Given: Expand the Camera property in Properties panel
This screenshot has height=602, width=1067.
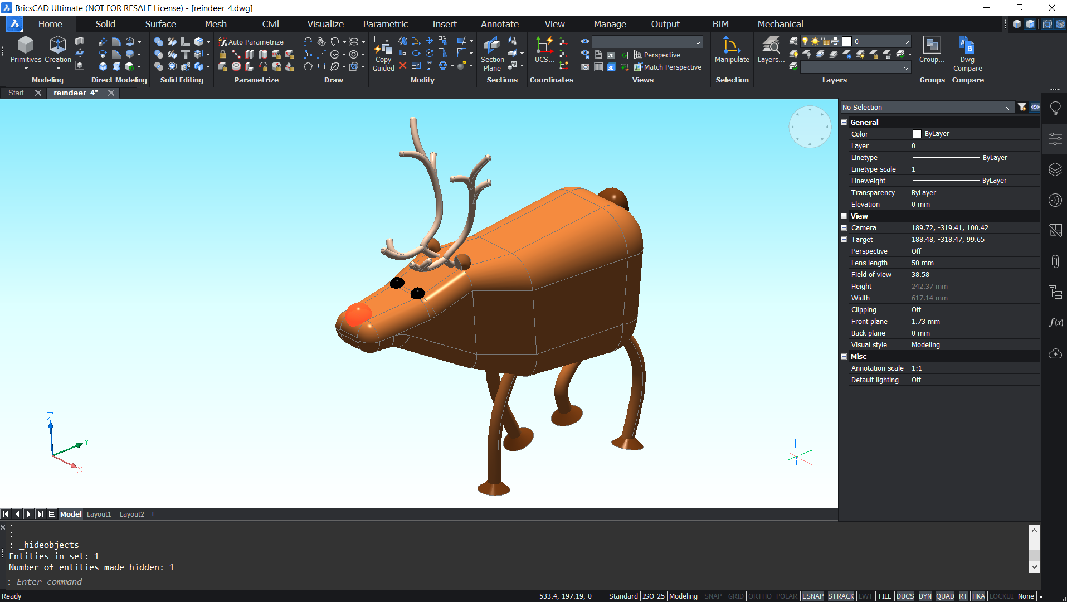Looking at the screenshot, I should 844,227.
